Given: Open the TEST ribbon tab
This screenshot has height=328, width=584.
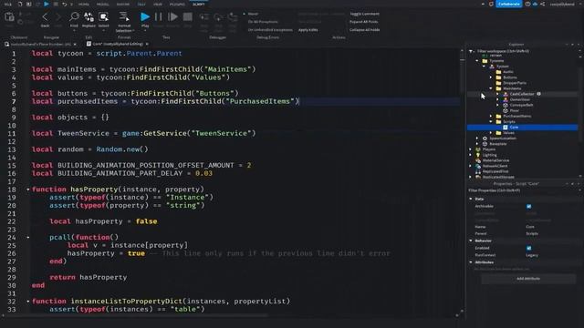Looking at the screenshot, I should coord(141,4).
